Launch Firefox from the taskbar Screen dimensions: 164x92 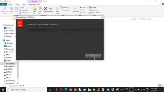tap(70, 90)
